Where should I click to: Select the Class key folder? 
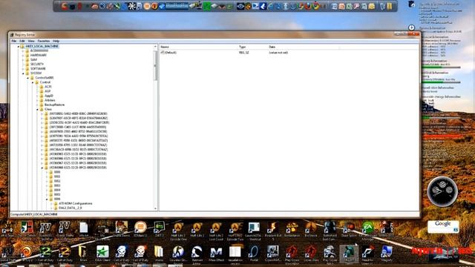48,109
